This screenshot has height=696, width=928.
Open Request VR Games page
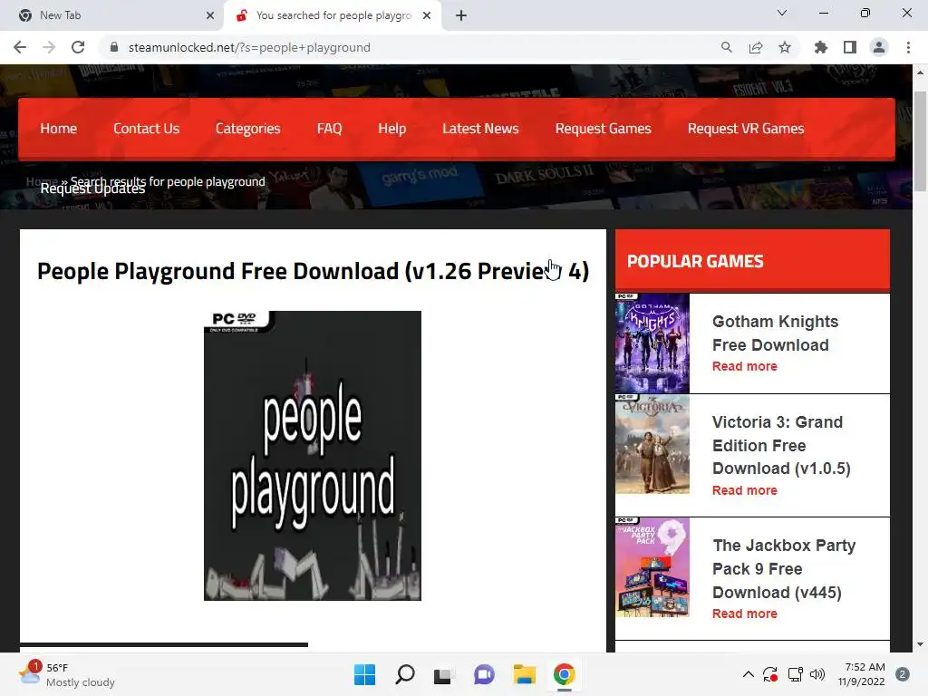point(746,129)
